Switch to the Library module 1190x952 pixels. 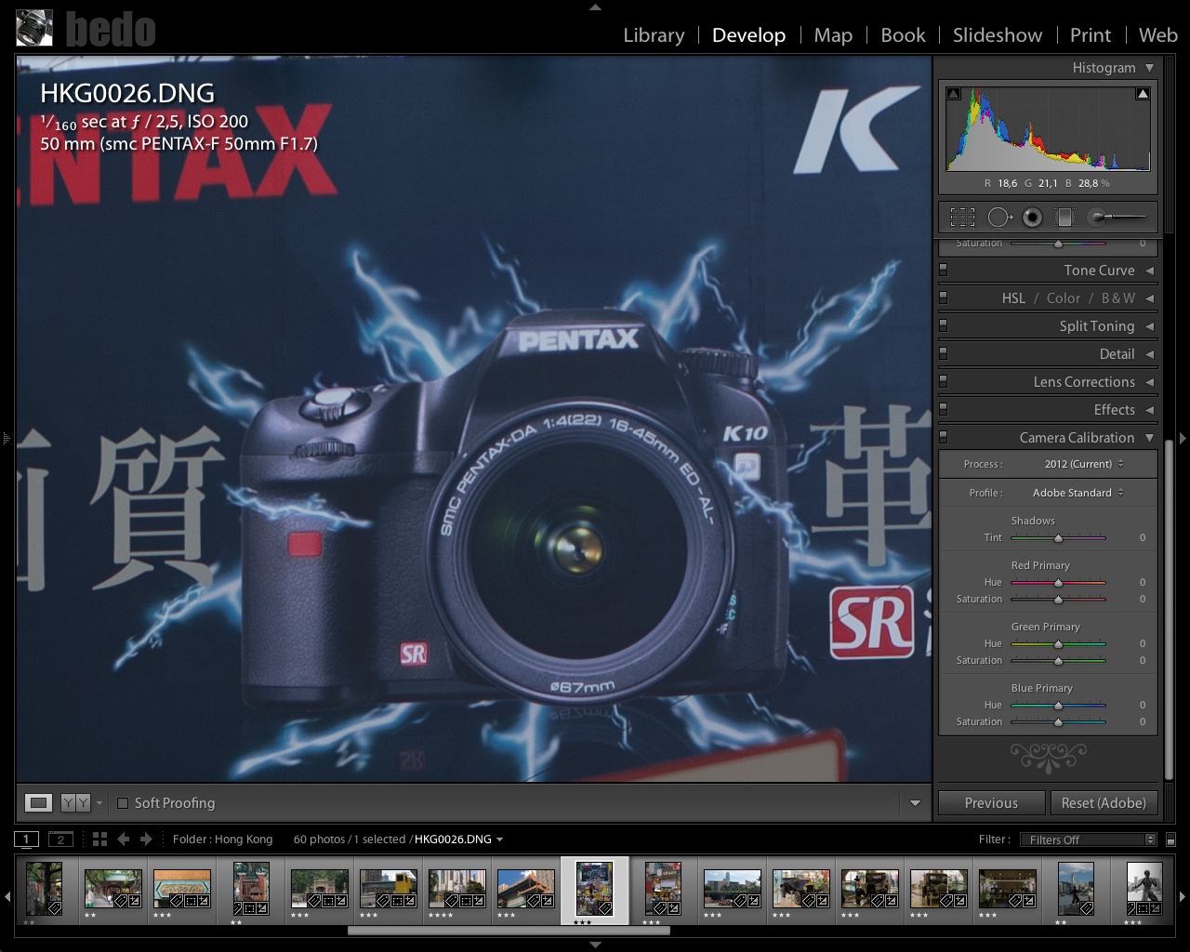coord(654,35)
